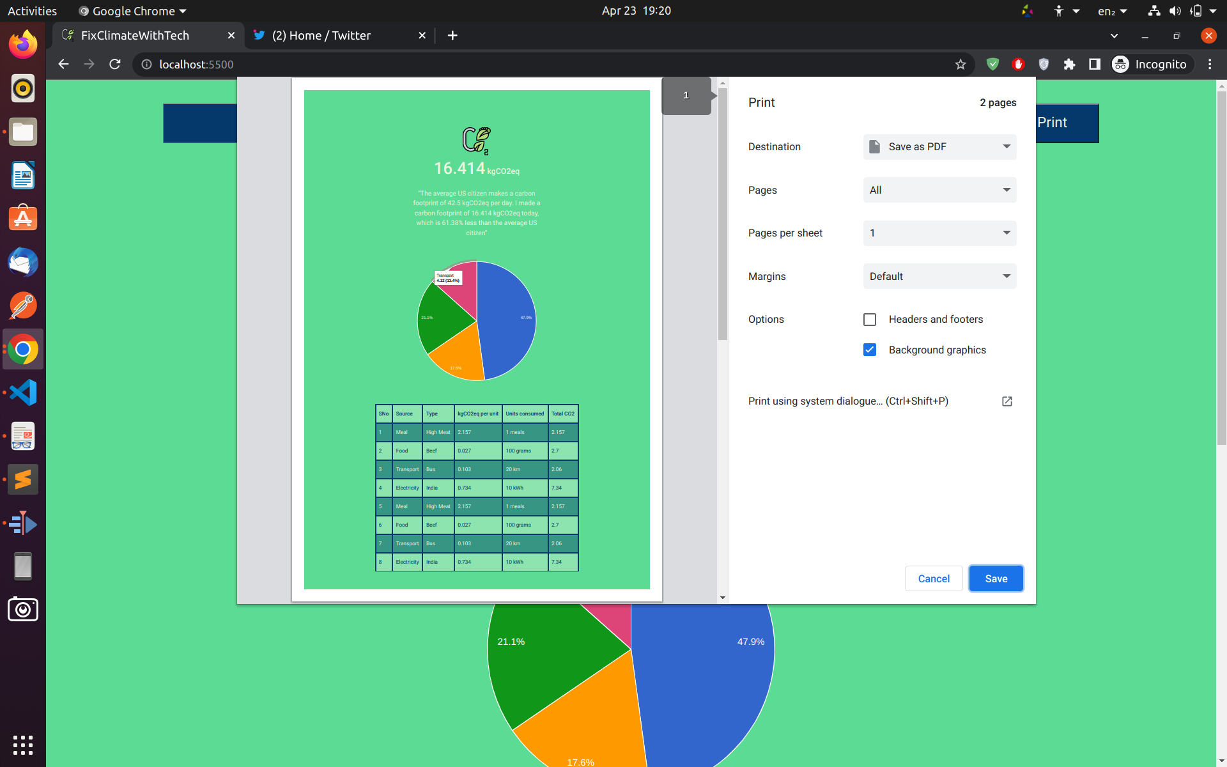Open the system print dialogue external-link icon

1007,401
